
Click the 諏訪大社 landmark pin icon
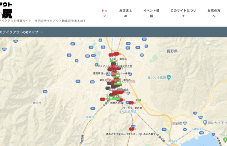pyautogui.click(x=205, y=123)
